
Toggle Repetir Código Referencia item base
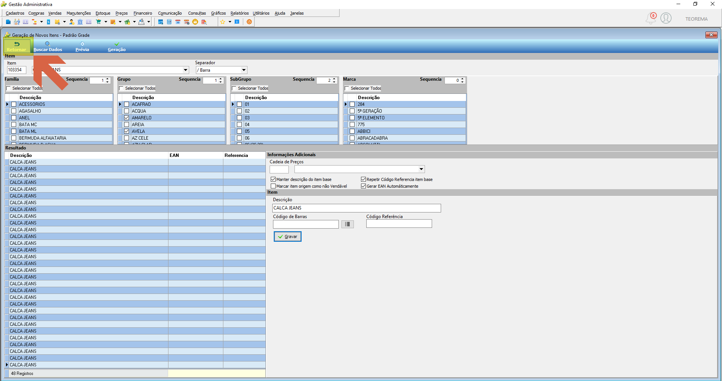[364, 179]
